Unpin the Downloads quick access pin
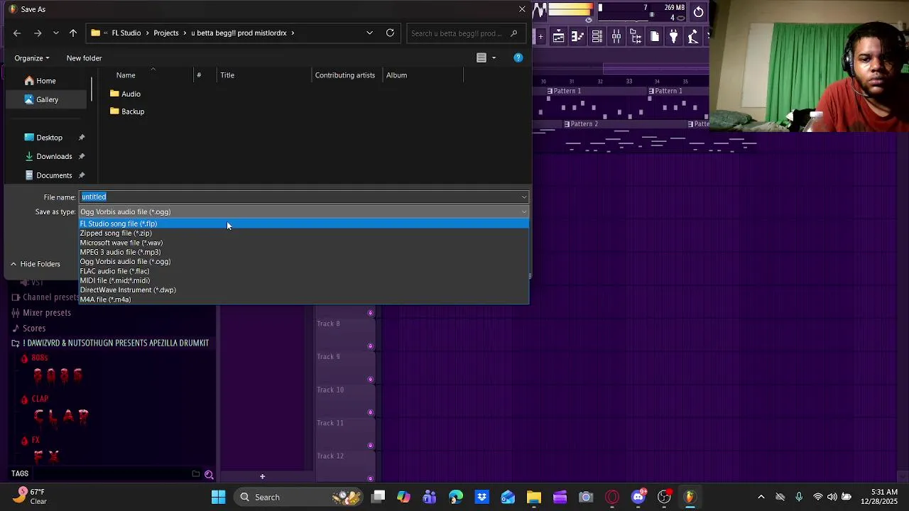The width and height of the screenshot is (909, 511). (82, 156)
